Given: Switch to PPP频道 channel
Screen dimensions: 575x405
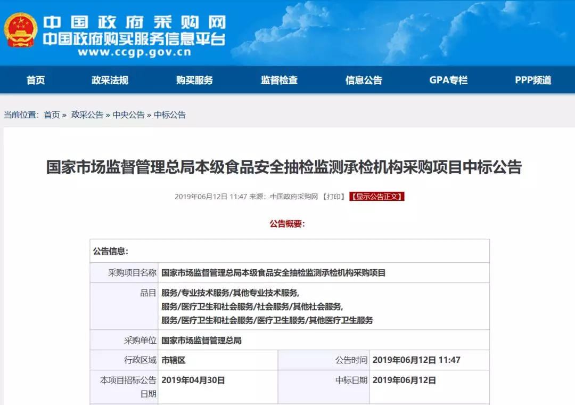Looking at the screenshot, I should (533, 80).
